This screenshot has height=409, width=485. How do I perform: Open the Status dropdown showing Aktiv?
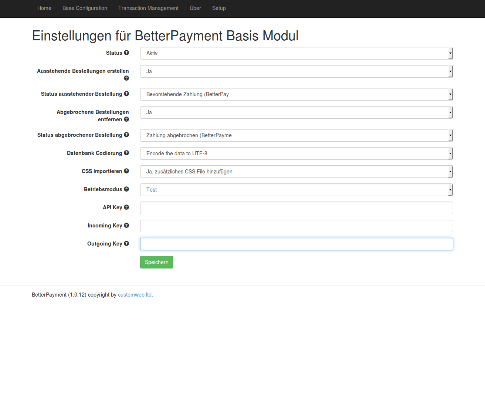click(x=296, y=53)
